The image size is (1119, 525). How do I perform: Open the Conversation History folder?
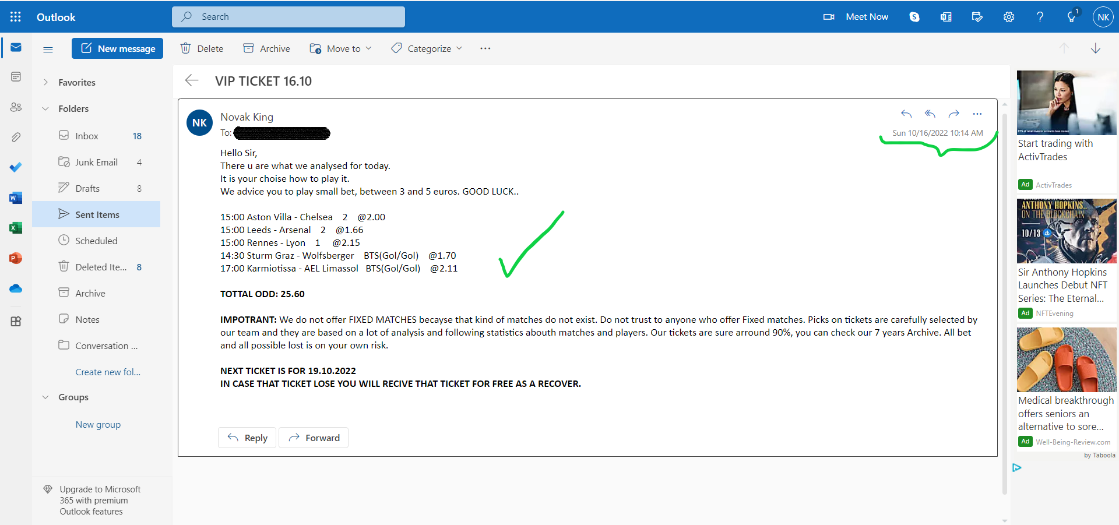(x=96, y=346)
